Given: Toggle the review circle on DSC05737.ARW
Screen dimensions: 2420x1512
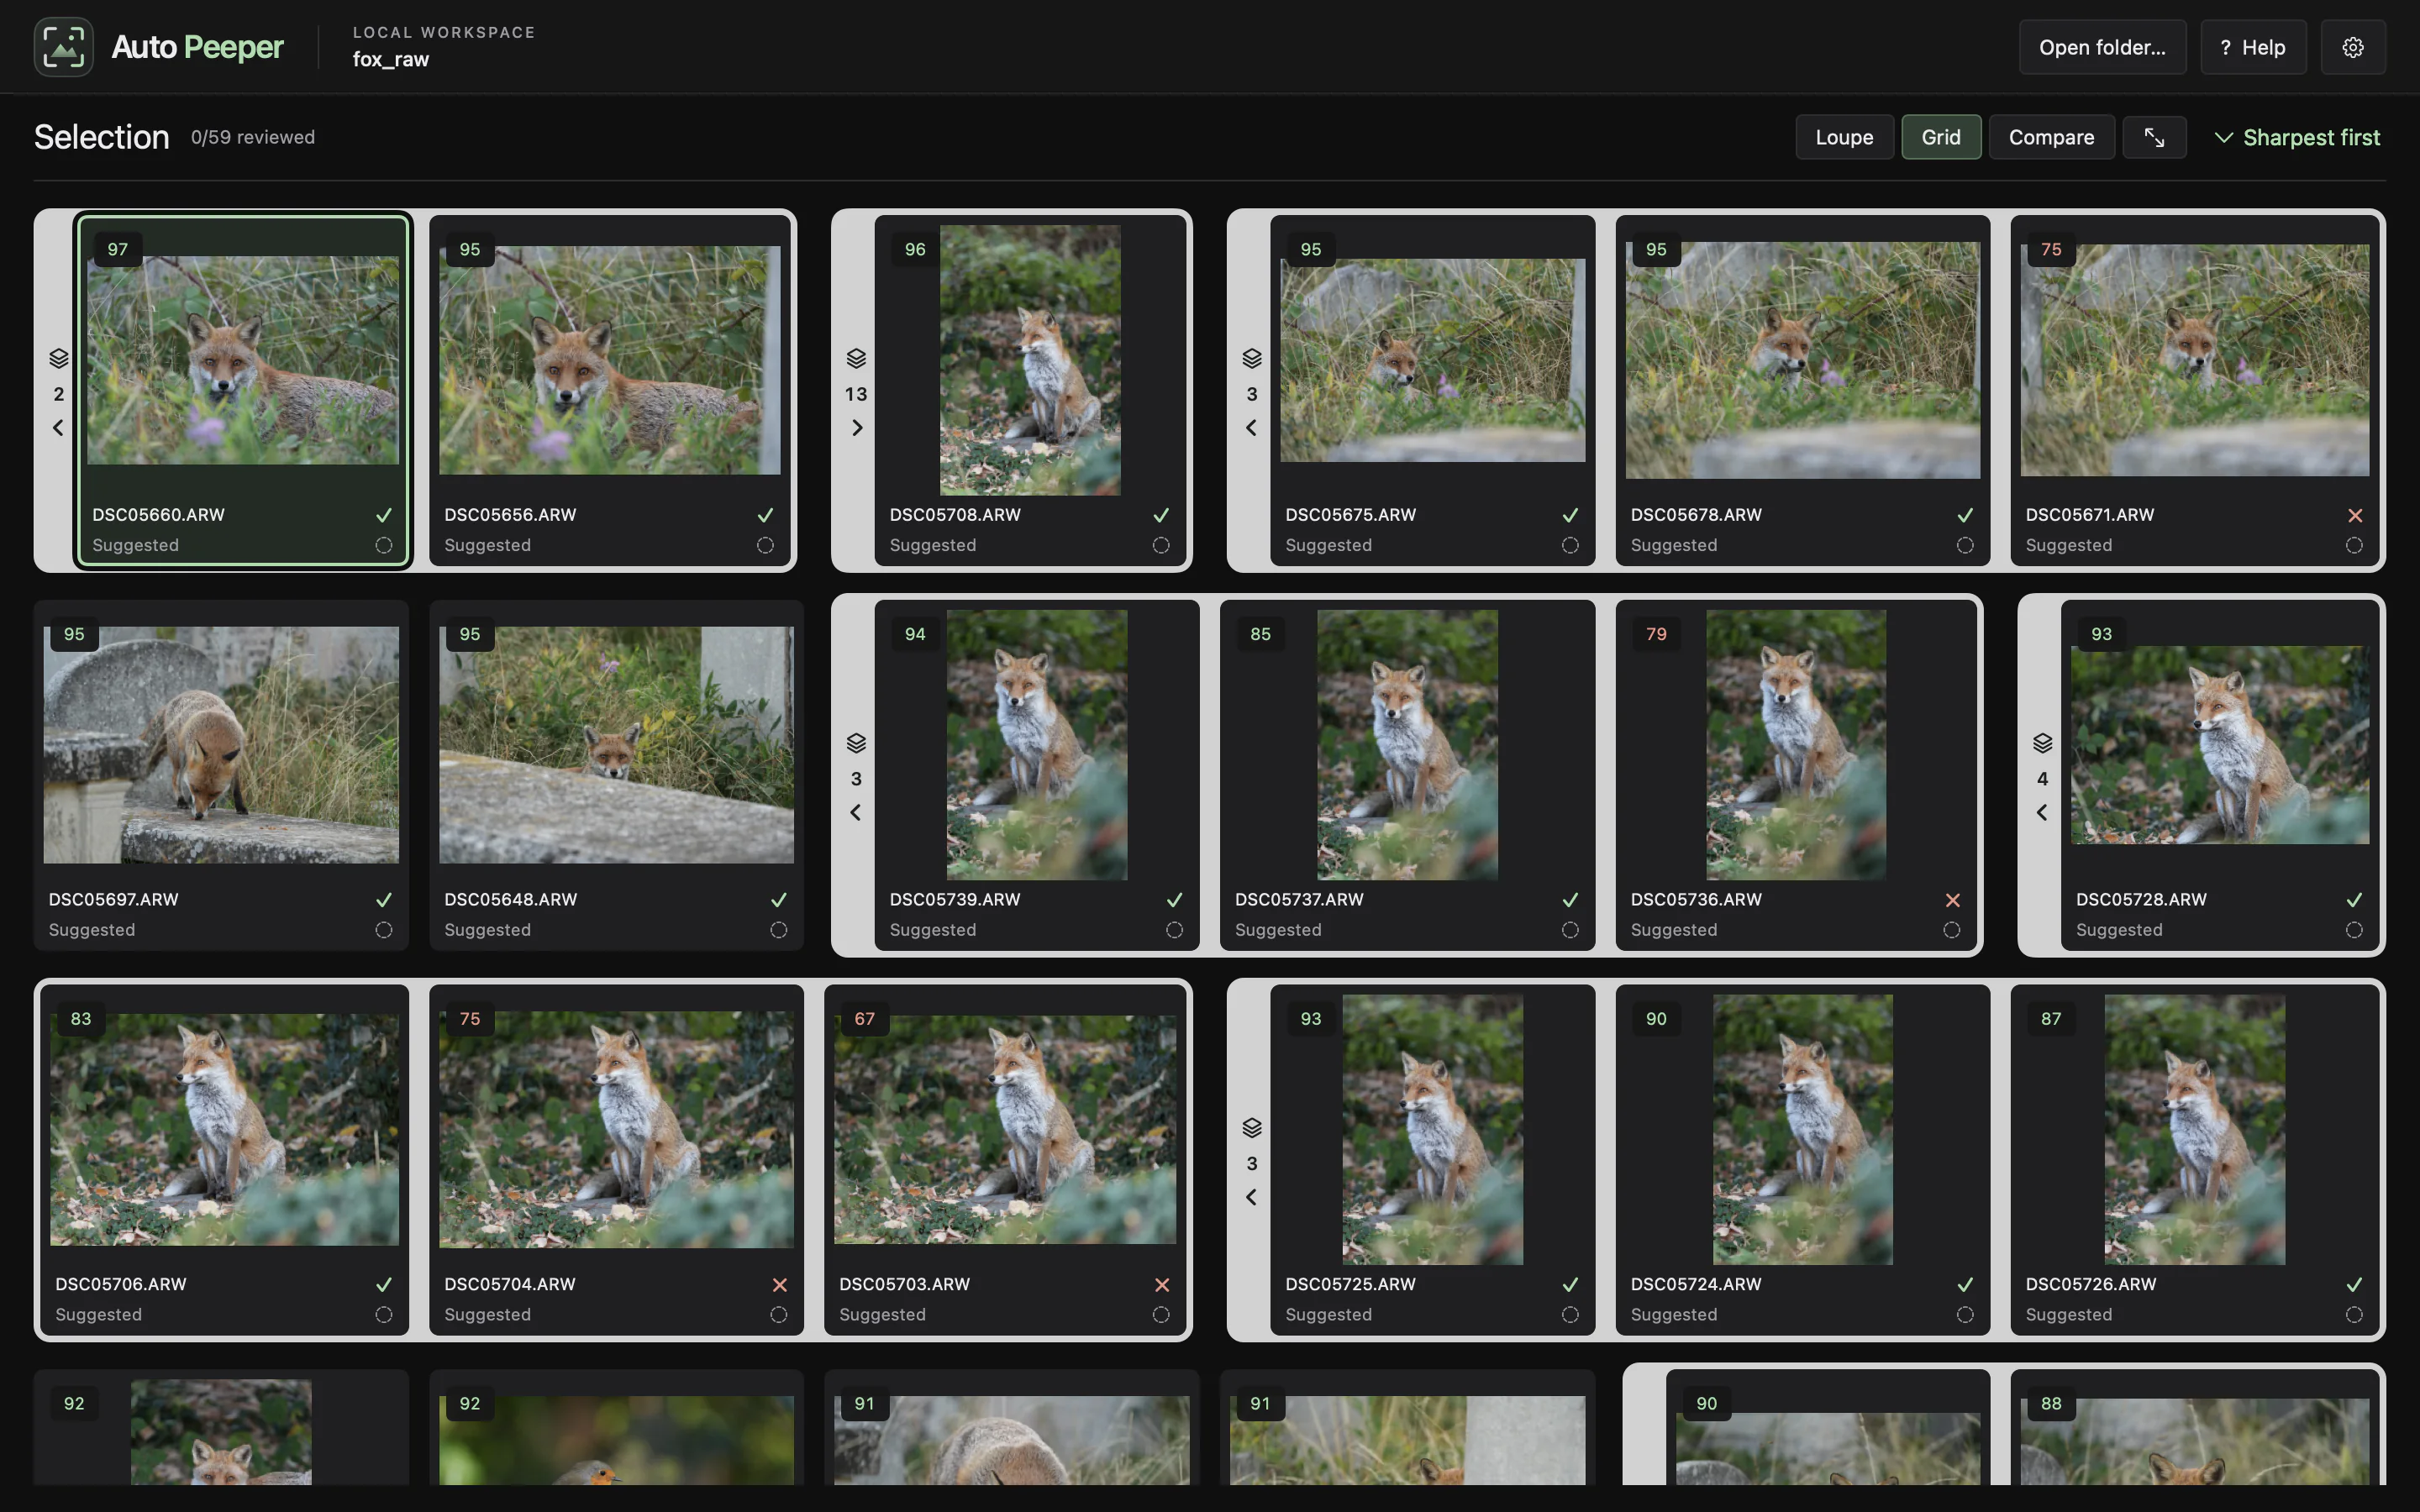Looking at the screenshot, I should [1570, 930].
